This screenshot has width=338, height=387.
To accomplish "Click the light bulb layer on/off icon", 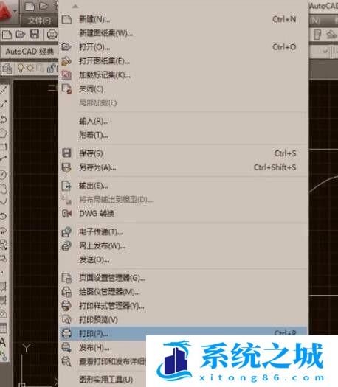I will click(x=21, y=68).
